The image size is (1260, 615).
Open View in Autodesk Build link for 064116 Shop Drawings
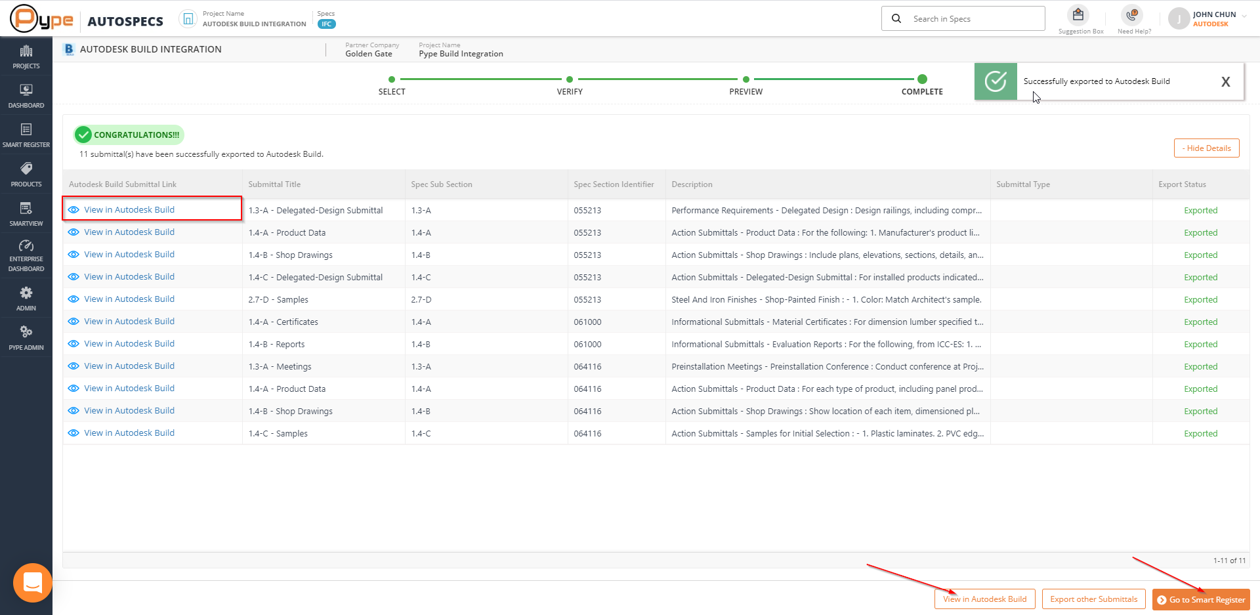[x=129, y=411]
